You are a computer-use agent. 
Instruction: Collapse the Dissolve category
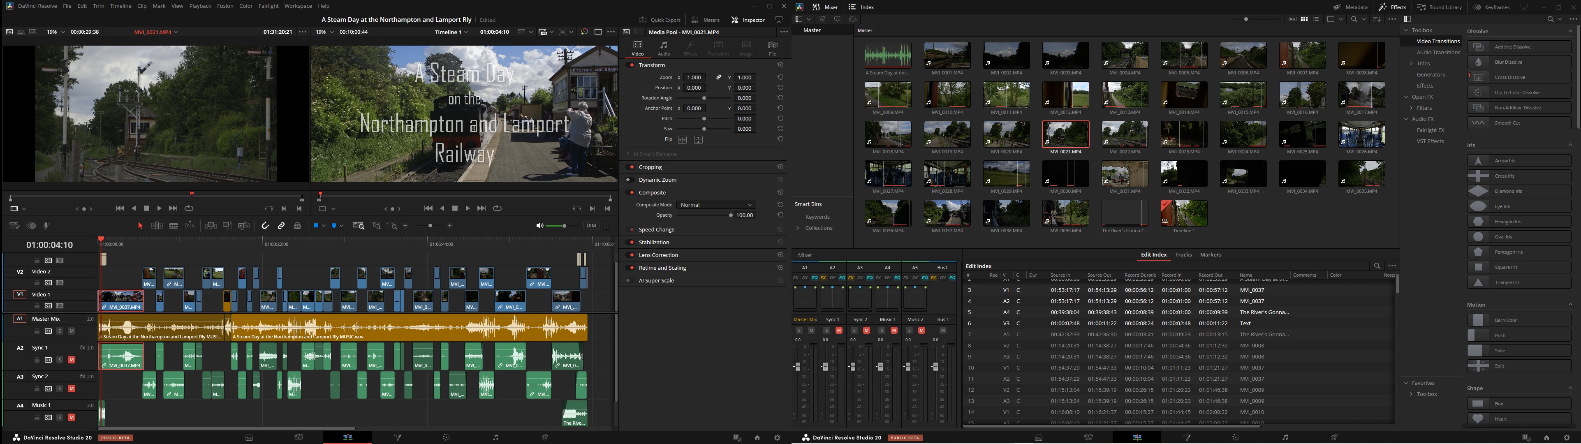[x=1571, y=31]
